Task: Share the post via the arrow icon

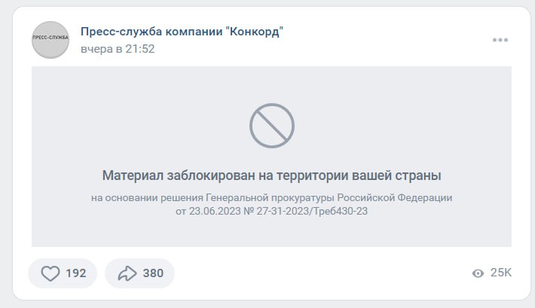Action: [127, 273]
